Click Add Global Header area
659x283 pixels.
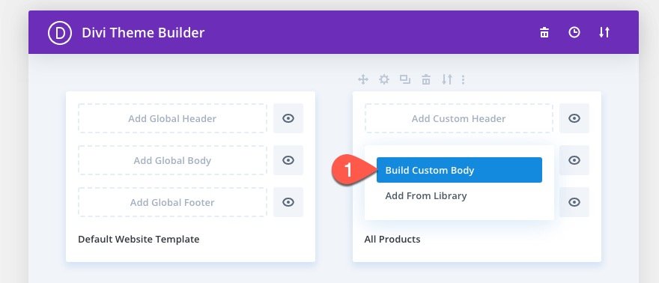click(x=172, y=118)
